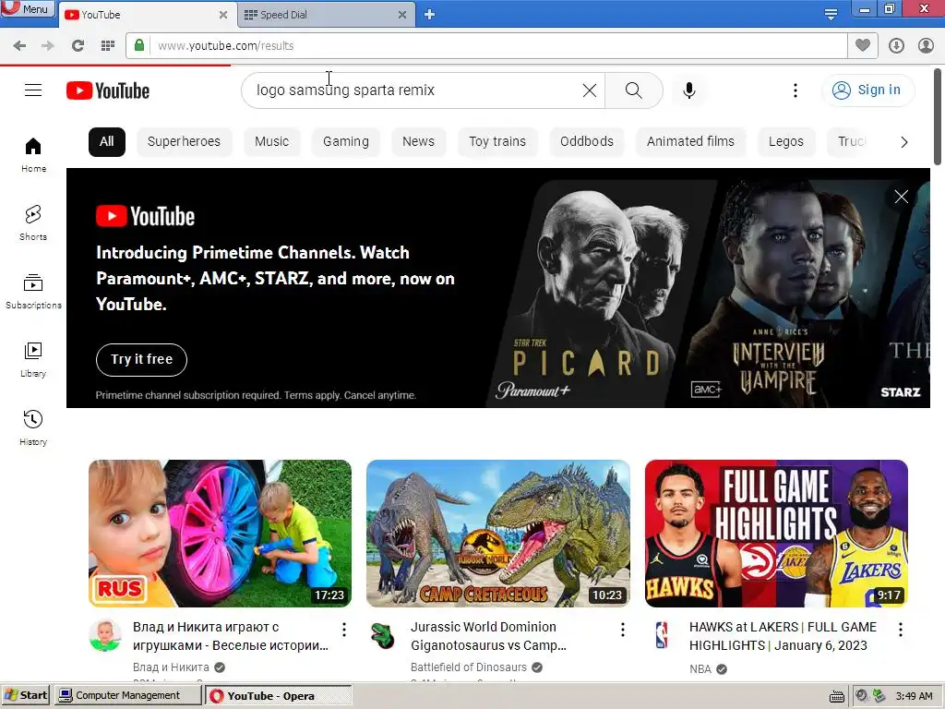Close the Speed Dial tab

tap(402, 15)
